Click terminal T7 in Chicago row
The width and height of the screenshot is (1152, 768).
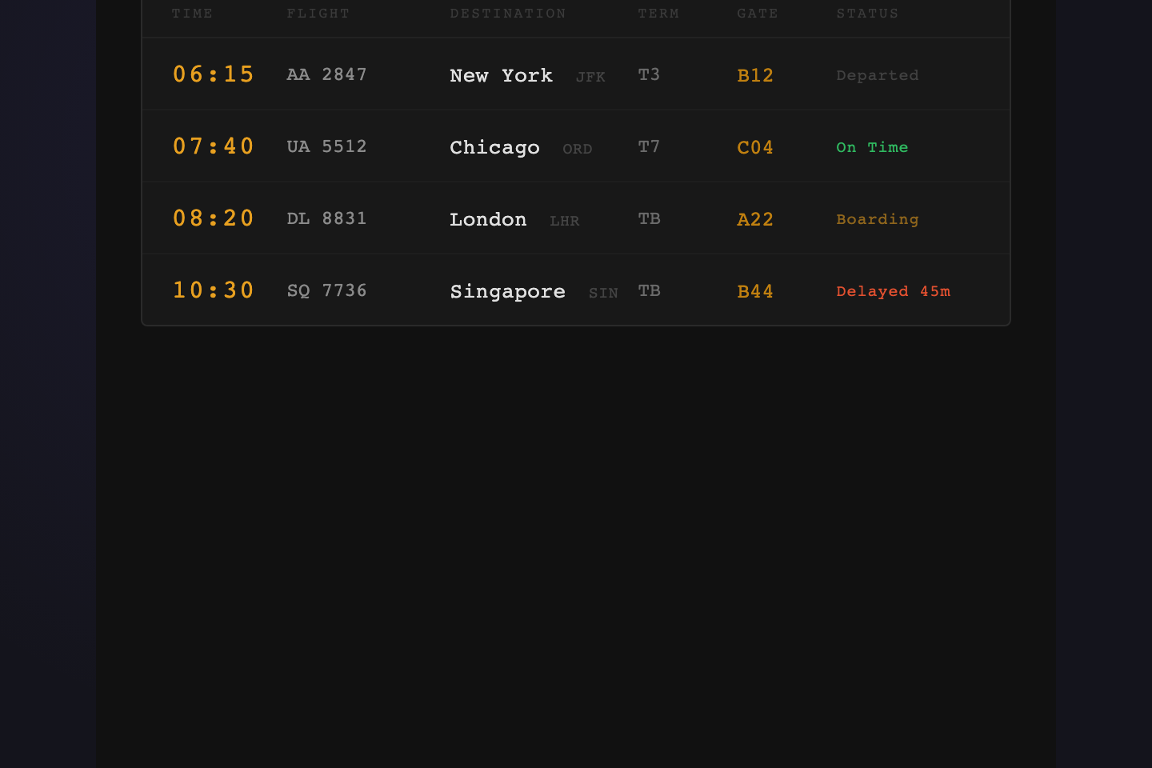649,146
